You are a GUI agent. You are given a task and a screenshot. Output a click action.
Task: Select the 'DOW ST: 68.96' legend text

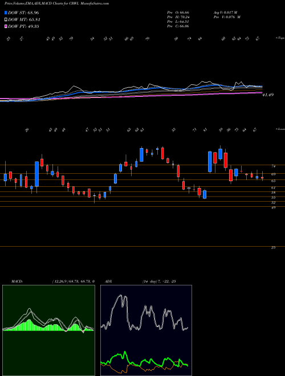pos(23,13)
